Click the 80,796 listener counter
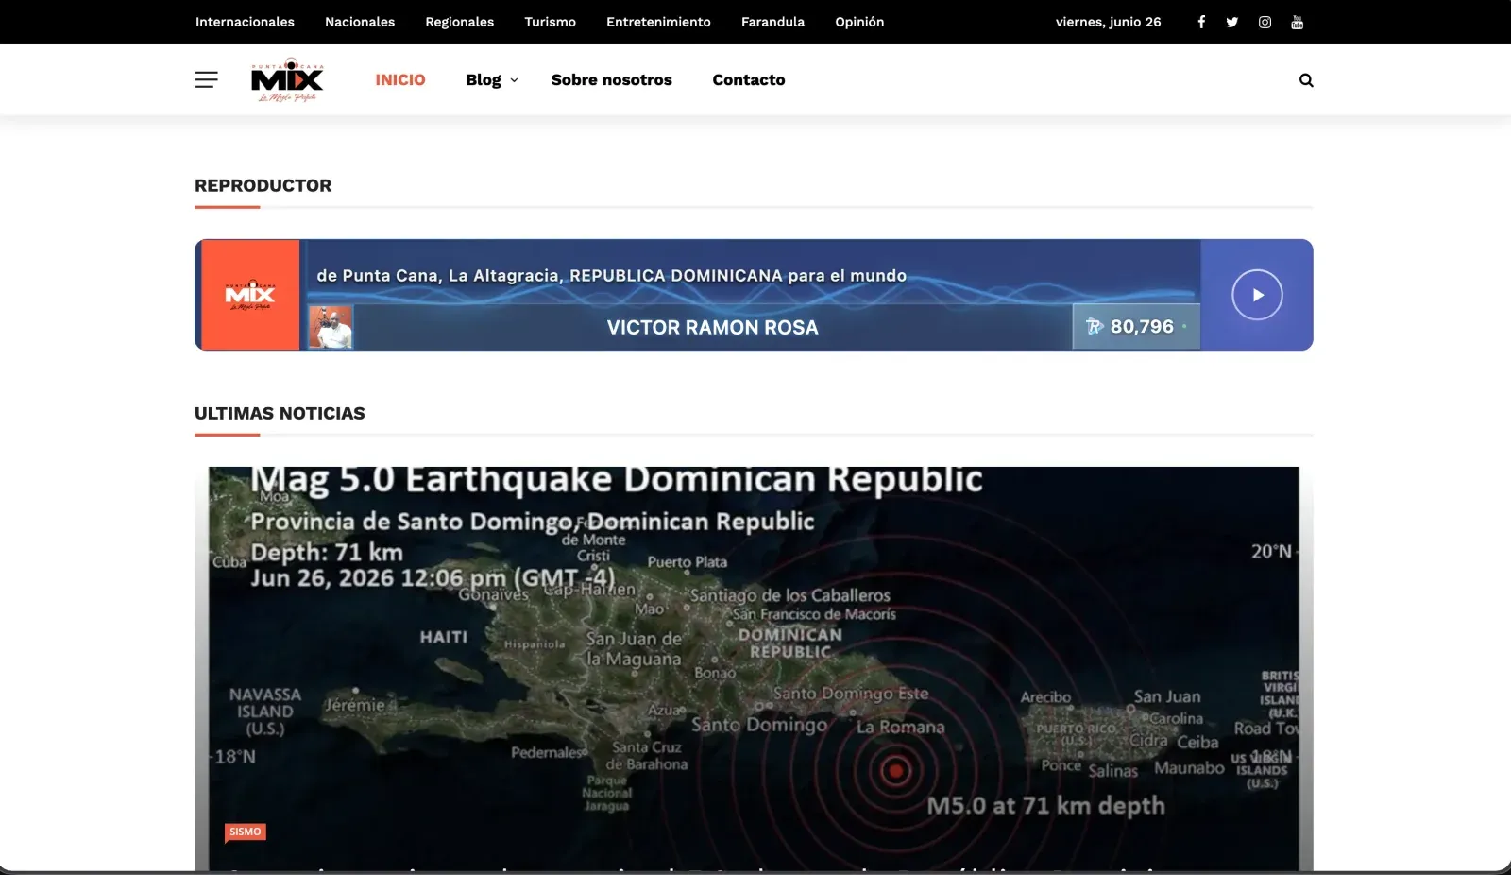This screenshot has height=875, width=1511. 1136,327
